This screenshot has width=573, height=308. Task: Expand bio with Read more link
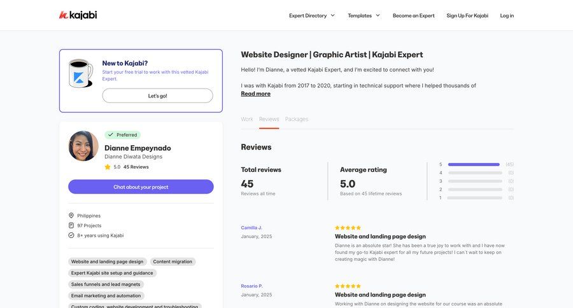[255, 94]
